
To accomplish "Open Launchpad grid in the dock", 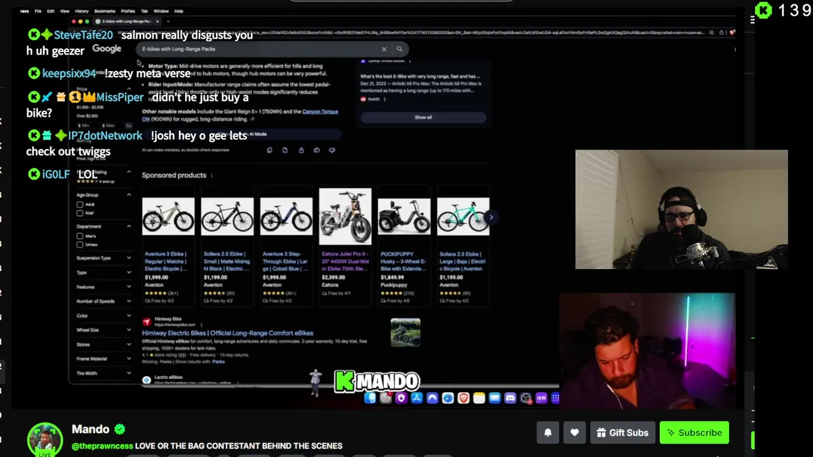I will [x=555, y=398].
